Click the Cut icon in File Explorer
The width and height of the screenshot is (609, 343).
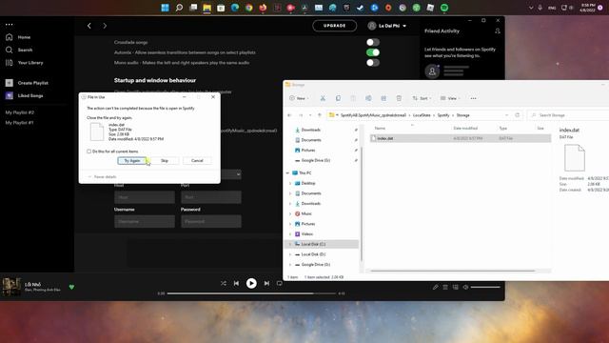click(323, 98)
